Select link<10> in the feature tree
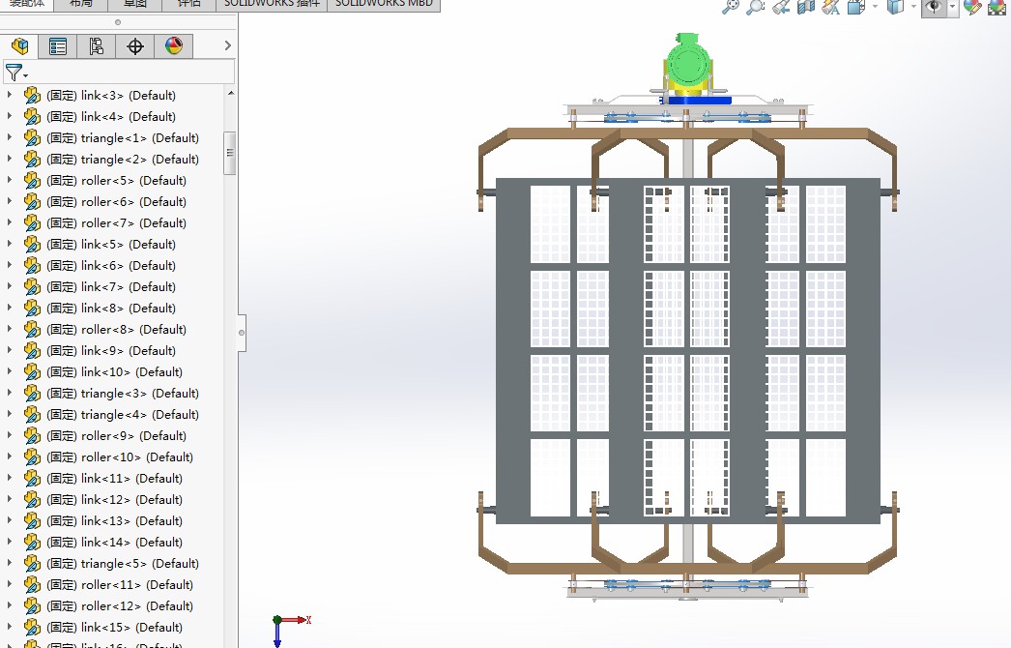 pos(131,371)
